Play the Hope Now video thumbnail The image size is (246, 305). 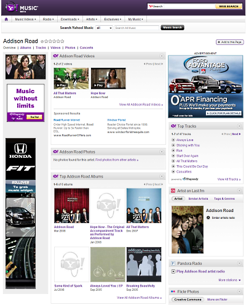click(108, 78)
